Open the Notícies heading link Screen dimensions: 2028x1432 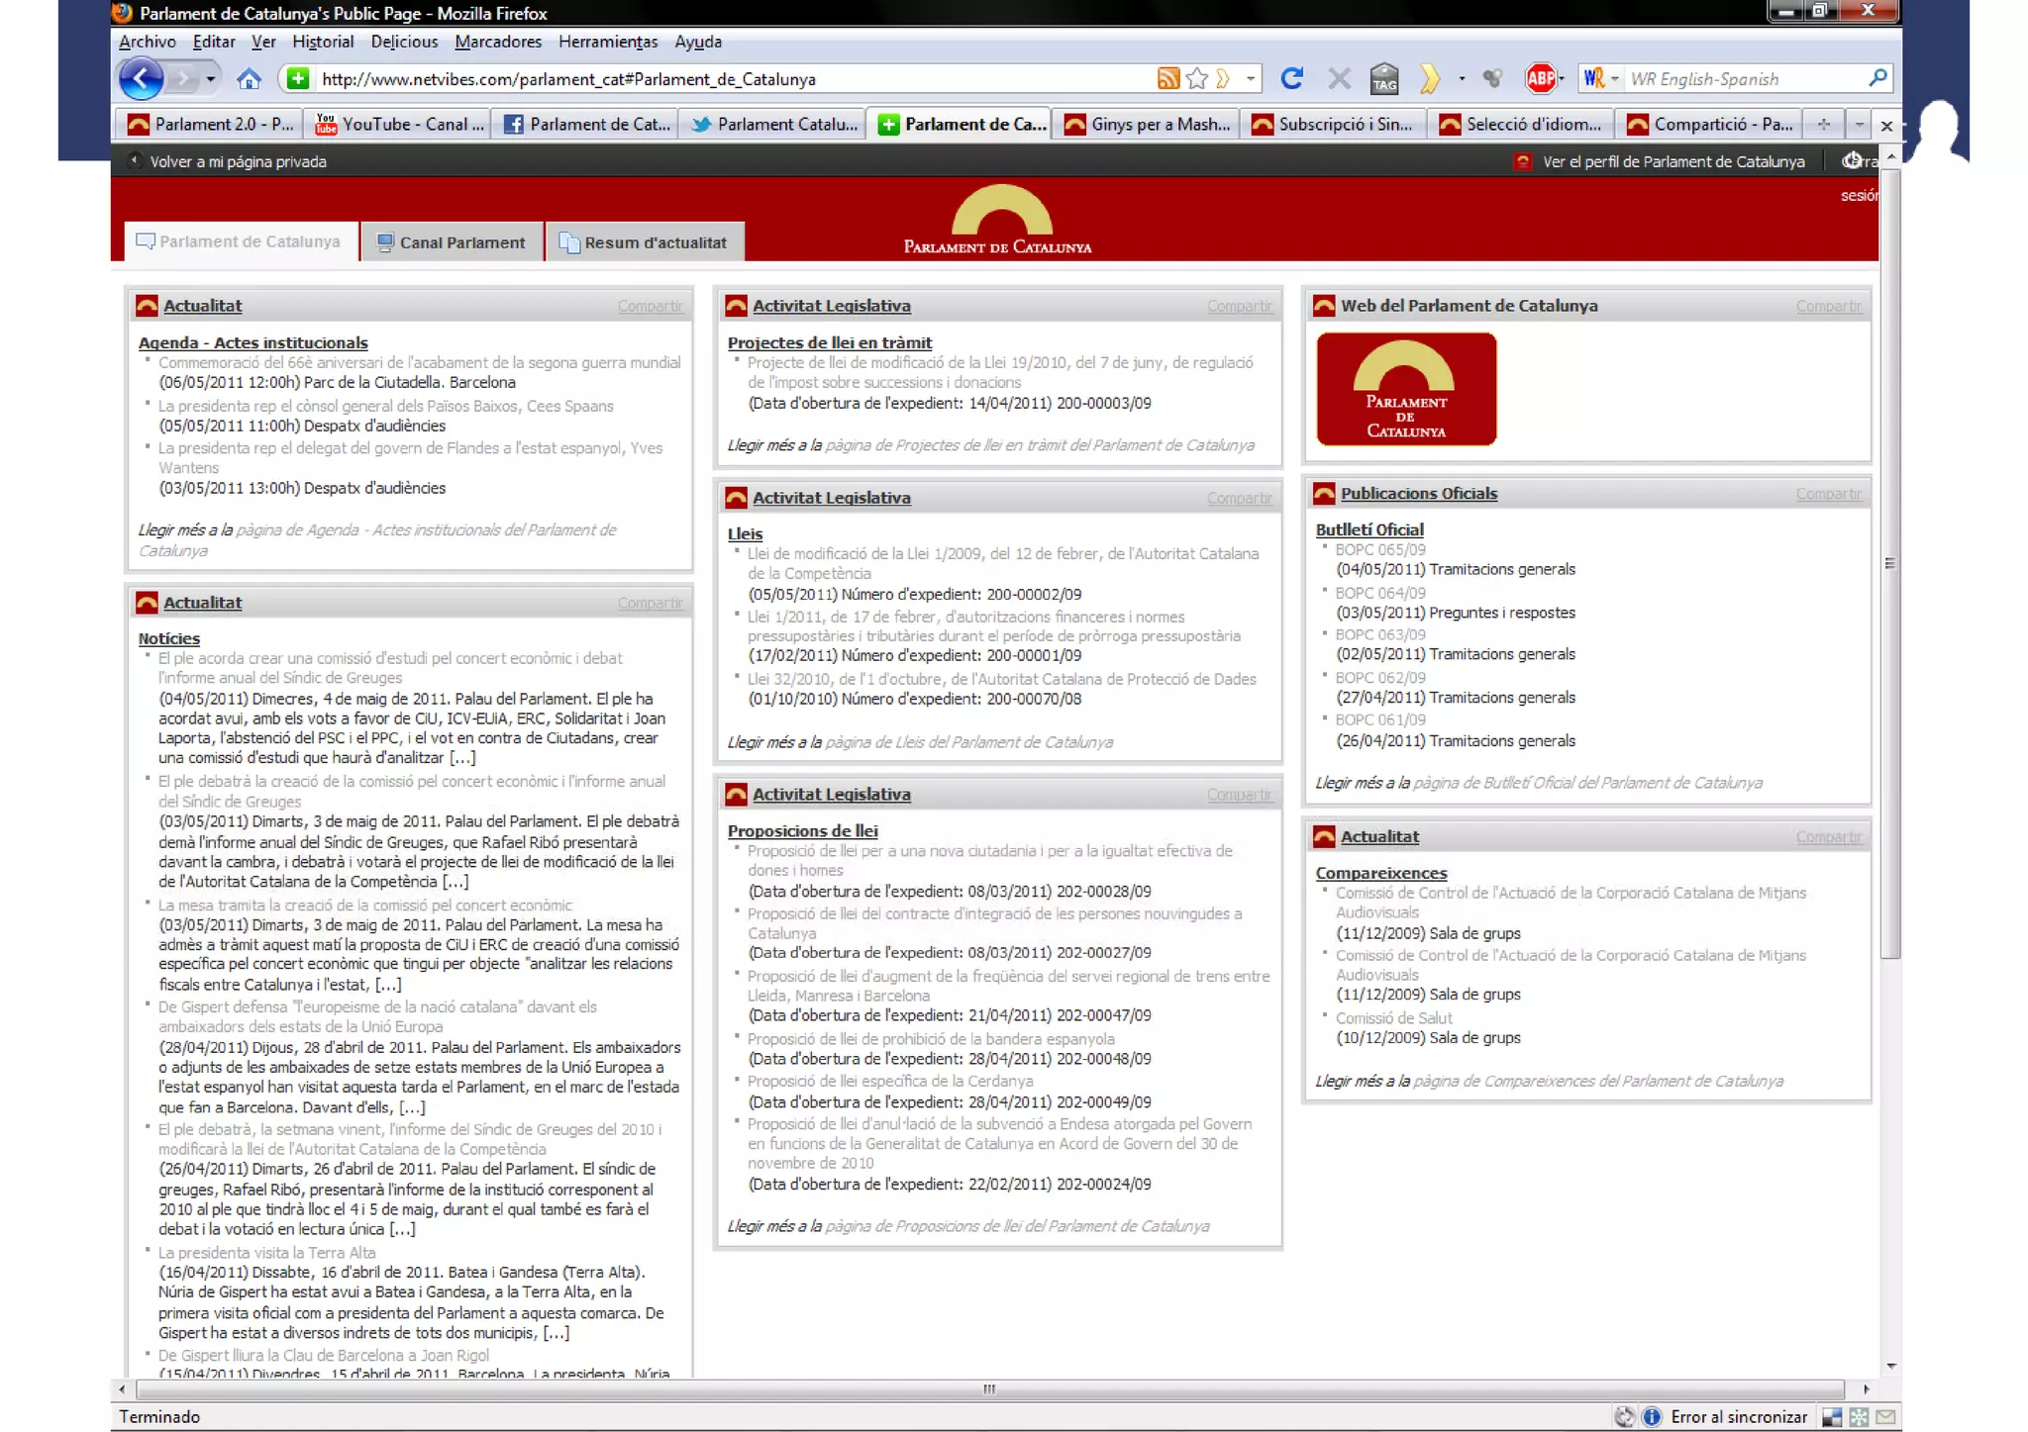(x=168, y=639)
